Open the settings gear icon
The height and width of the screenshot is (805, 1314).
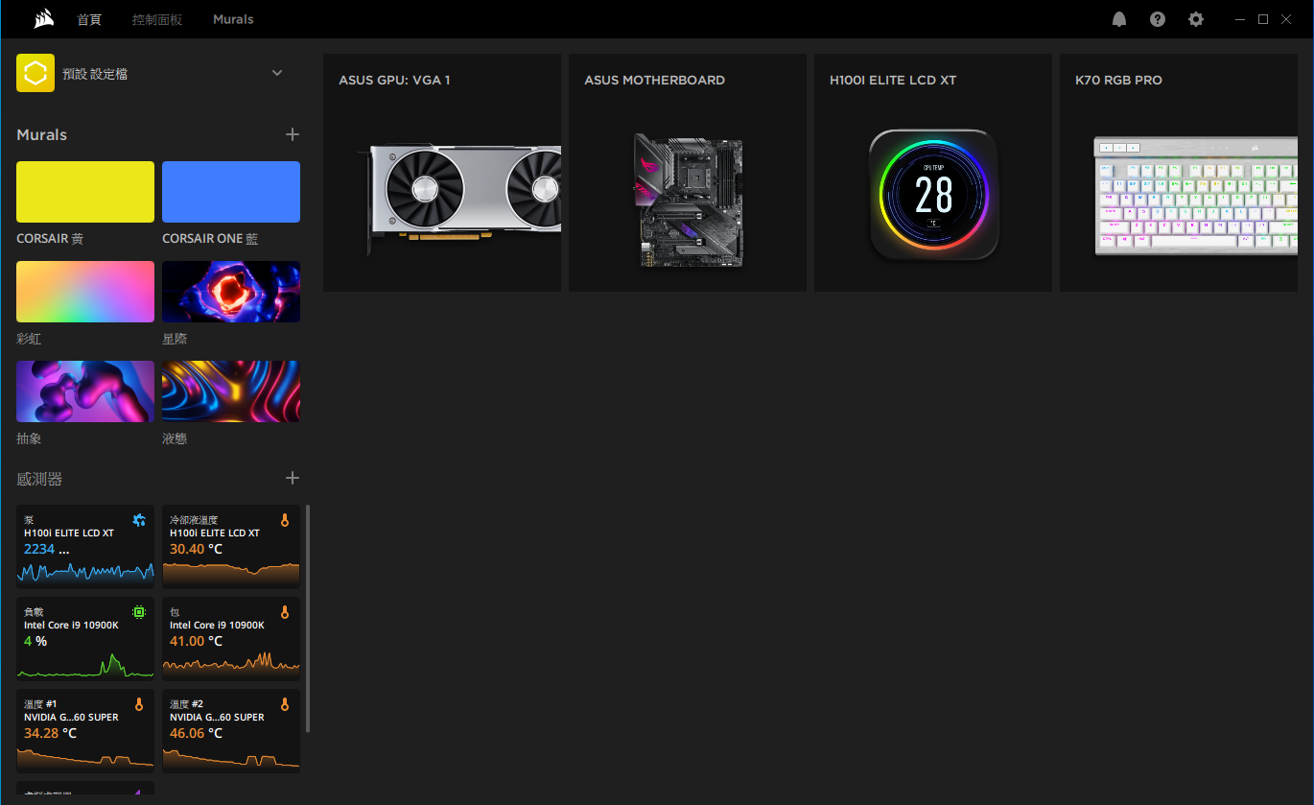point(1196,19)
